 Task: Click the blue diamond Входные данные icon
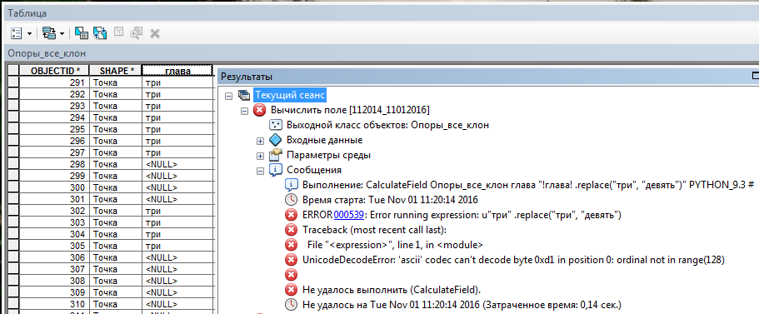[276, 140]
